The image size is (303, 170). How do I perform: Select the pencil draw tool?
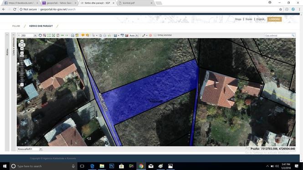(x=144, y=35)
